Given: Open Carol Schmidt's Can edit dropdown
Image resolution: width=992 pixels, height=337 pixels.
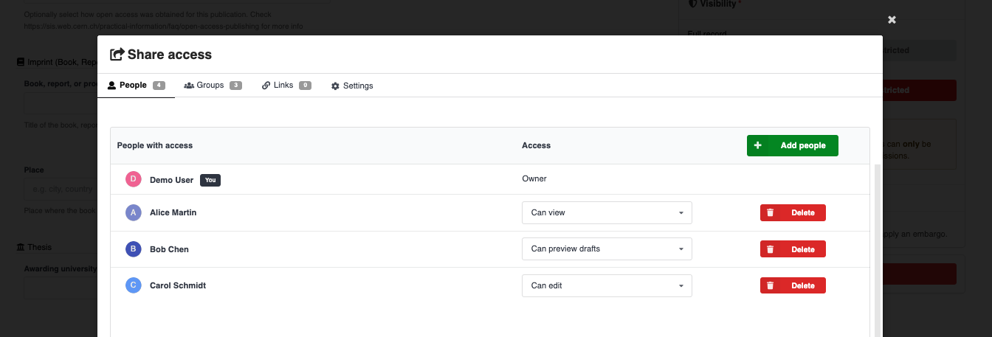Looking at the screenshot, I should (607, 285).
